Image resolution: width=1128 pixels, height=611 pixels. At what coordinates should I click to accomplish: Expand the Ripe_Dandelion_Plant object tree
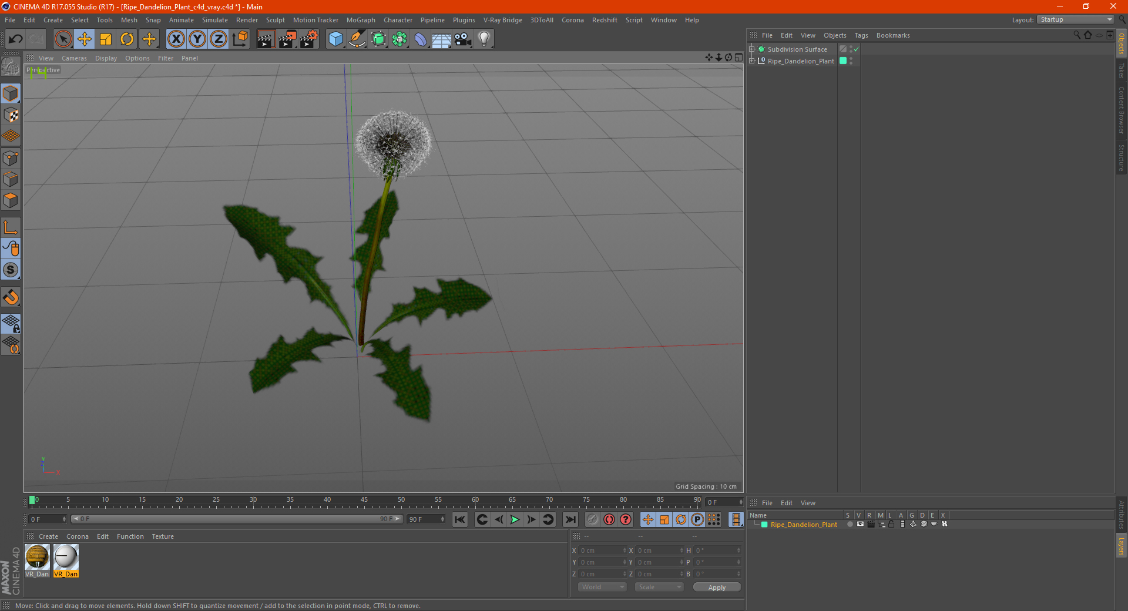[x=752, y=61]
